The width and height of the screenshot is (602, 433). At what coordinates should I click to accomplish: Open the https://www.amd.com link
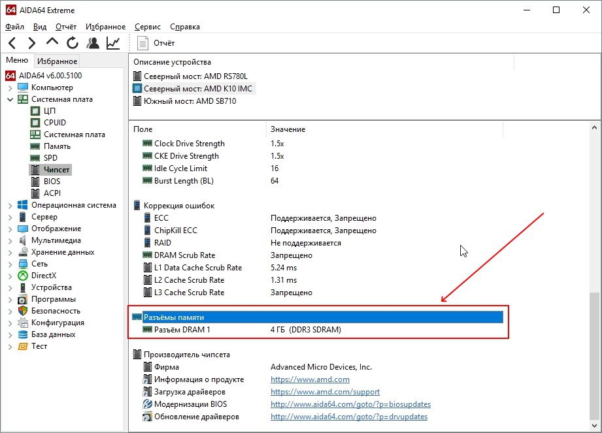click(310, 379)
